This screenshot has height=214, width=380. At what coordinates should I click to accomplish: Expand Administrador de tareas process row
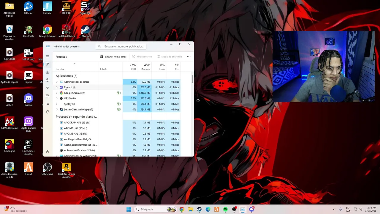[x=57, y=82]
